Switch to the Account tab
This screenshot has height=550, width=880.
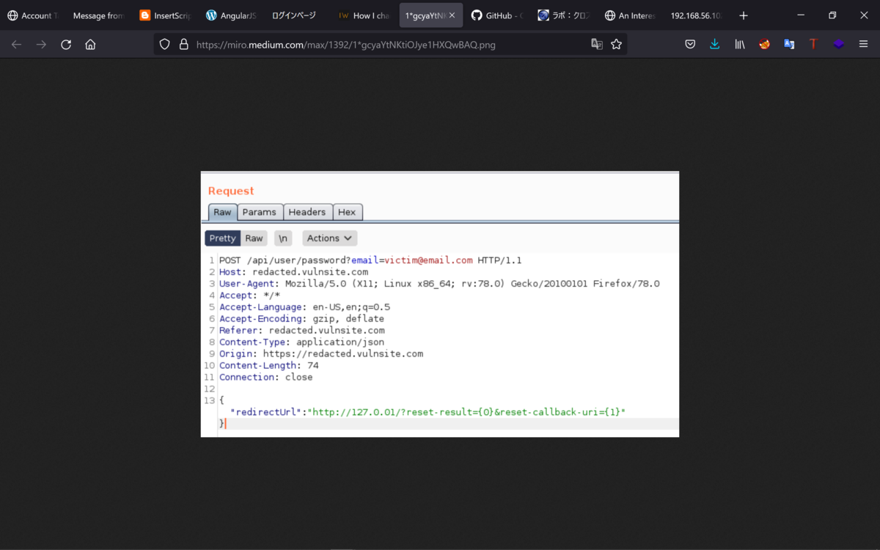pyautogui.click(x=33, y=15)
